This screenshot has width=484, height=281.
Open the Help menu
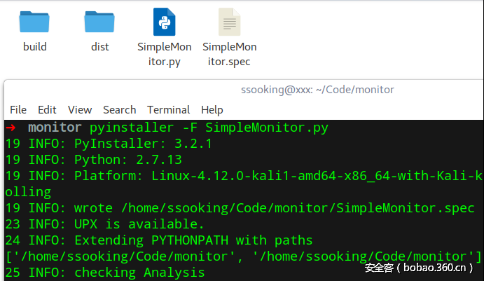click(212, 109)
